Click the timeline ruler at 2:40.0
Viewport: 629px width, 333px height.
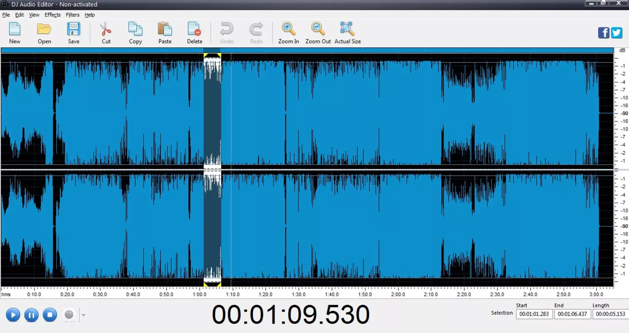pos(530,294)
